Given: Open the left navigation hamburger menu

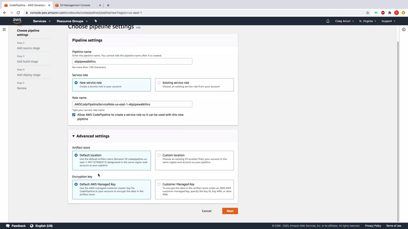Looking at the screenshot, I should [x=4, y=30].
